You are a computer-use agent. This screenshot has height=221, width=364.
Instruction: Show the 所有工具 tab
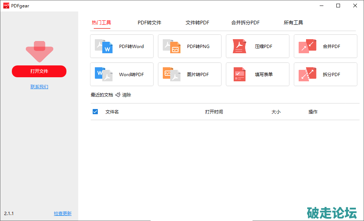tap(293, 23)
